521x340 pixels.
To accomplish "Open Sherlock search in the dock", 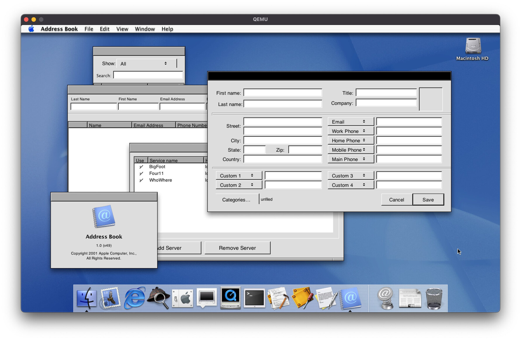I will 158,298.
